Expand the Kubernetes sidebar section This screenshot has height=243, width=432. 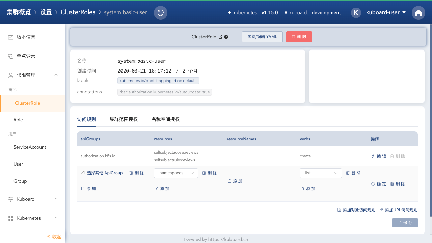(56, 218)
